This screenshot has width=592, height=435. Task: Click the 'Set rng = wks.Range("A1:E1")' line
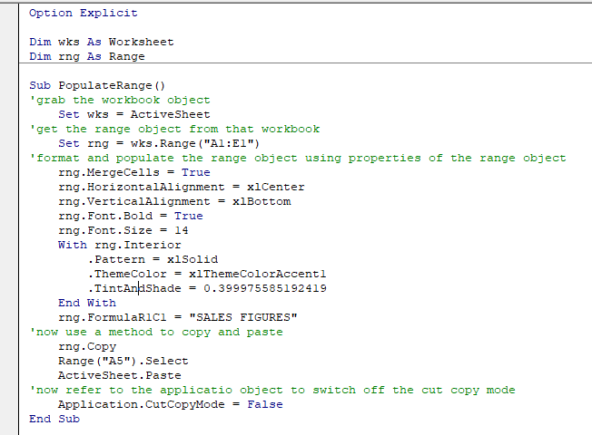pyautogui.click(x=159, y=143)
